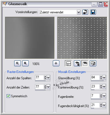110x115 pixels.
Task: Zoom out the preview with minus magnifier
Action: pos(18,63)
